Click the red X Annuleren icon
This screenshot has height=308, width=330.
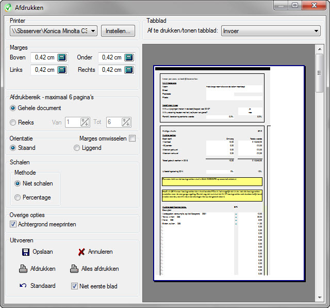81,252
